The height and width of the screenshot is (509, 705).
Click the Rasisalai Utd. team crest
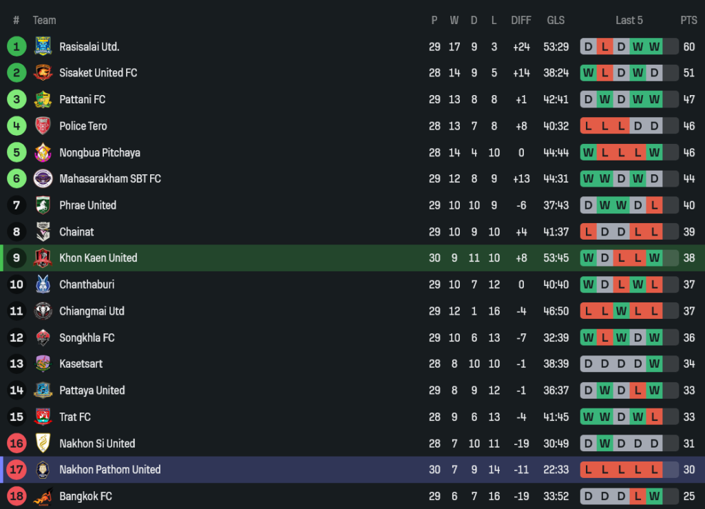(43, 46)
